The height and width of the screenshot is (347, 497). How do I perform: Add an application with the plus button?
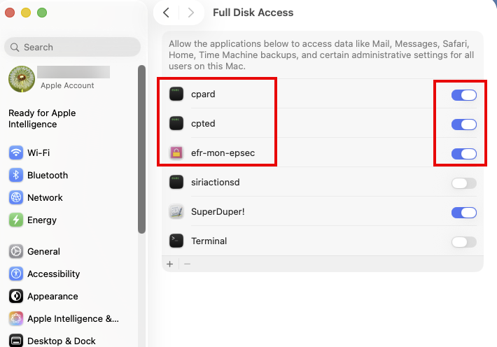point(170,264)
